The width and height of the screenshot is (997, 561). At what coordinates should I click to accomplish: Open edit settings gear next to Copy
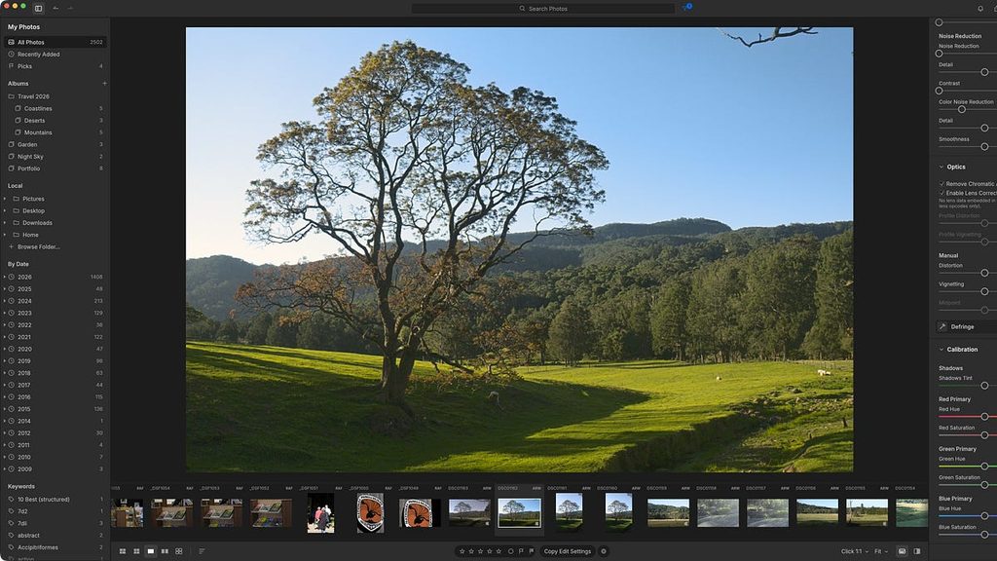pyautogui.click(x=604, y=551)
